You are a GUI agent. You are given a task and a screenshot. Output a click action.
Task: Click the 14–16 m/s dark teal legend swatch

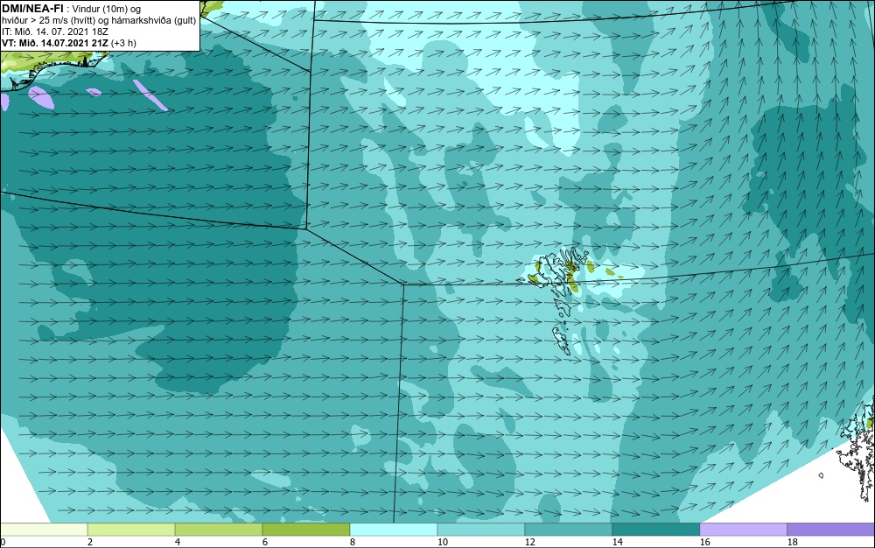coord(656,530)
